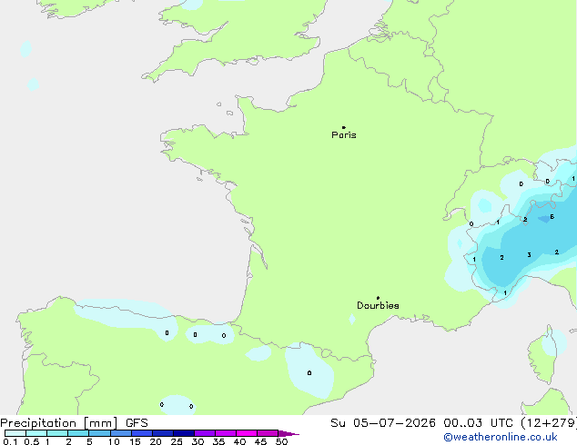This screenshot has height=445, width=577.
Task: Click the precipitation value '3' over the Alps
Action: pyautogui.click(x=529, y=255)
